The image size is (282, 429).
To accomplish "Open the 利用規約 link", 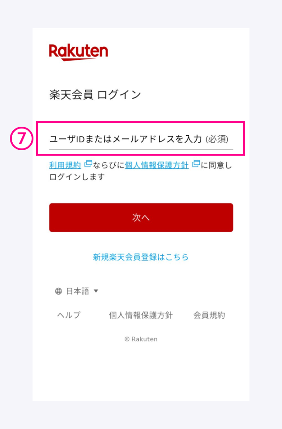I will [x=64, y=165].
